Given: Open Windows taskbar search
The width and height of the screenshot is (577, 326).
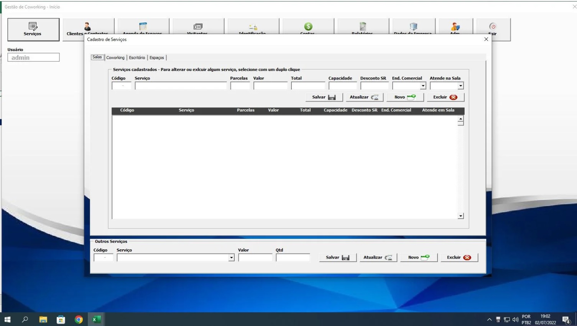Looking at the screenshot, I should click(25, 319).
